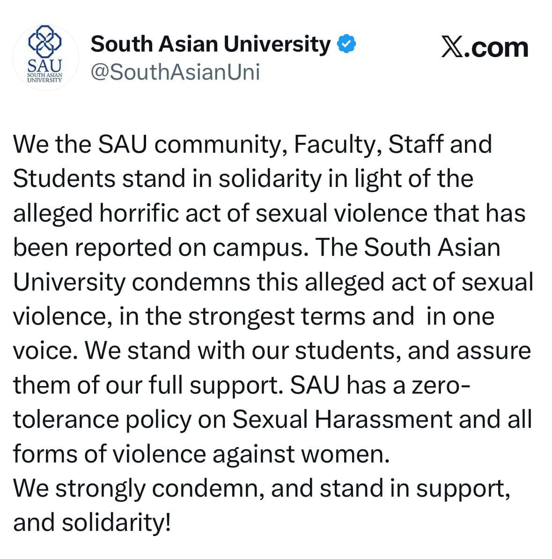Click the phrase "Sexual Harassment" in the tweet
The height and width of the screenshot is (559, 552).
click(x=342, y=419)
